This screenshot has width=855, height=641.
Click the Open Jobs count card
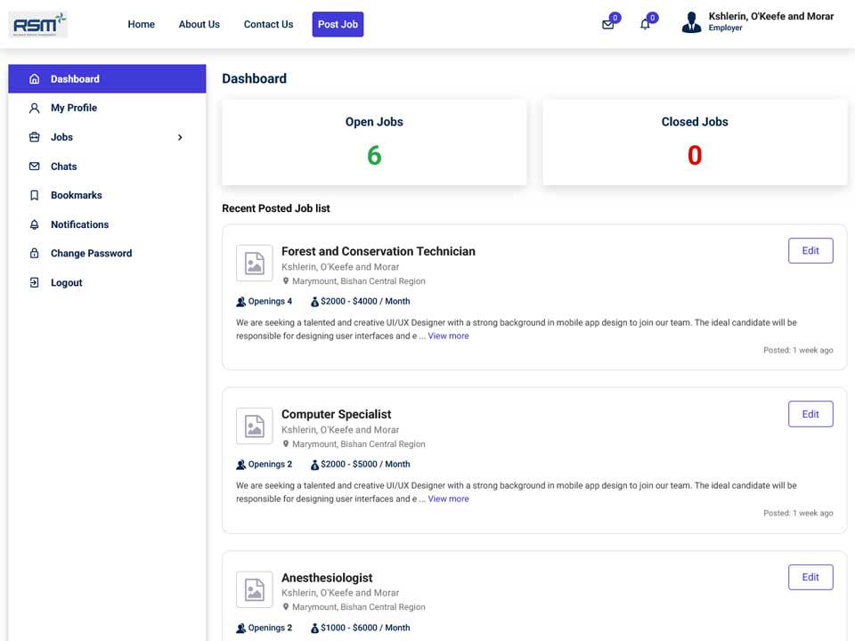[x=374, y=142]
